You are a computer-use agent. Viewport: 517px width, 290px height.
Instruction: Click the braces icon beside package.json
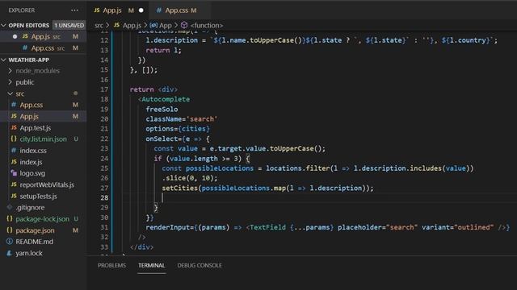[10, 230]
